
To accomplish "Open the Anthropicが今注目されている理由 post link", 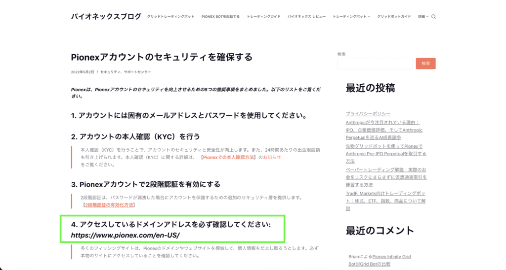I will point(384,130).
